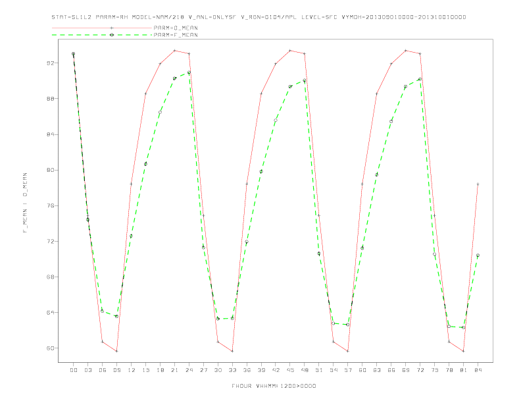Click x-axis tick label 63
The height and width of the screenshot is (403, 521).
(x=377, y=370)
